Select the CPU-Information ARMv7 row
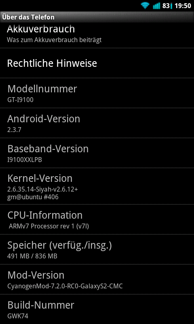Viewport: 194px width, 324px height. point(97,220)
